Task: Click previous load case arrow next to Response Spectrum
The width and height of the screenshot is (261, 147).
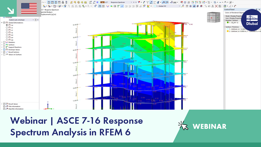Action: click(x=134, y=2)
